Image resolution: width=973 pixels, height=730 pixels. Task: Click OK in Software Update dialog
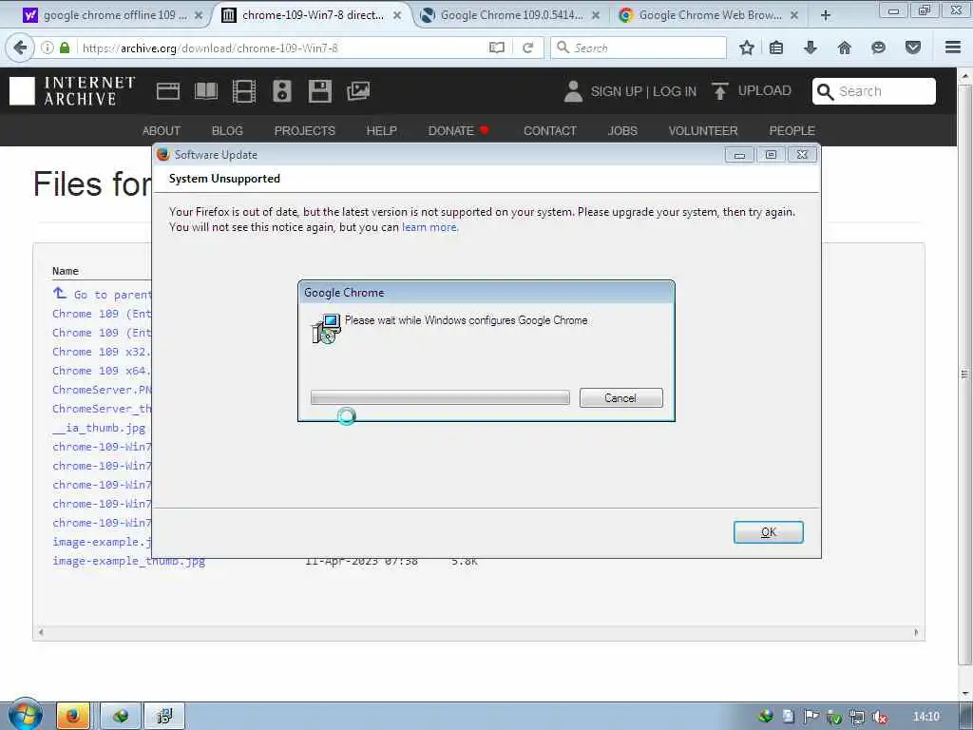point(768,532)
